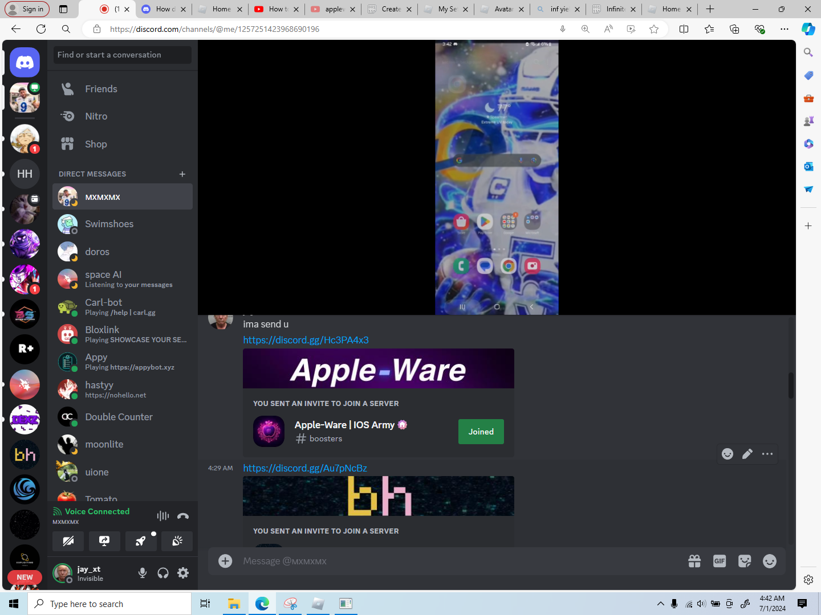Open noise suppression options
Viewport: 821px width, 615px height.
pos(163,516)
